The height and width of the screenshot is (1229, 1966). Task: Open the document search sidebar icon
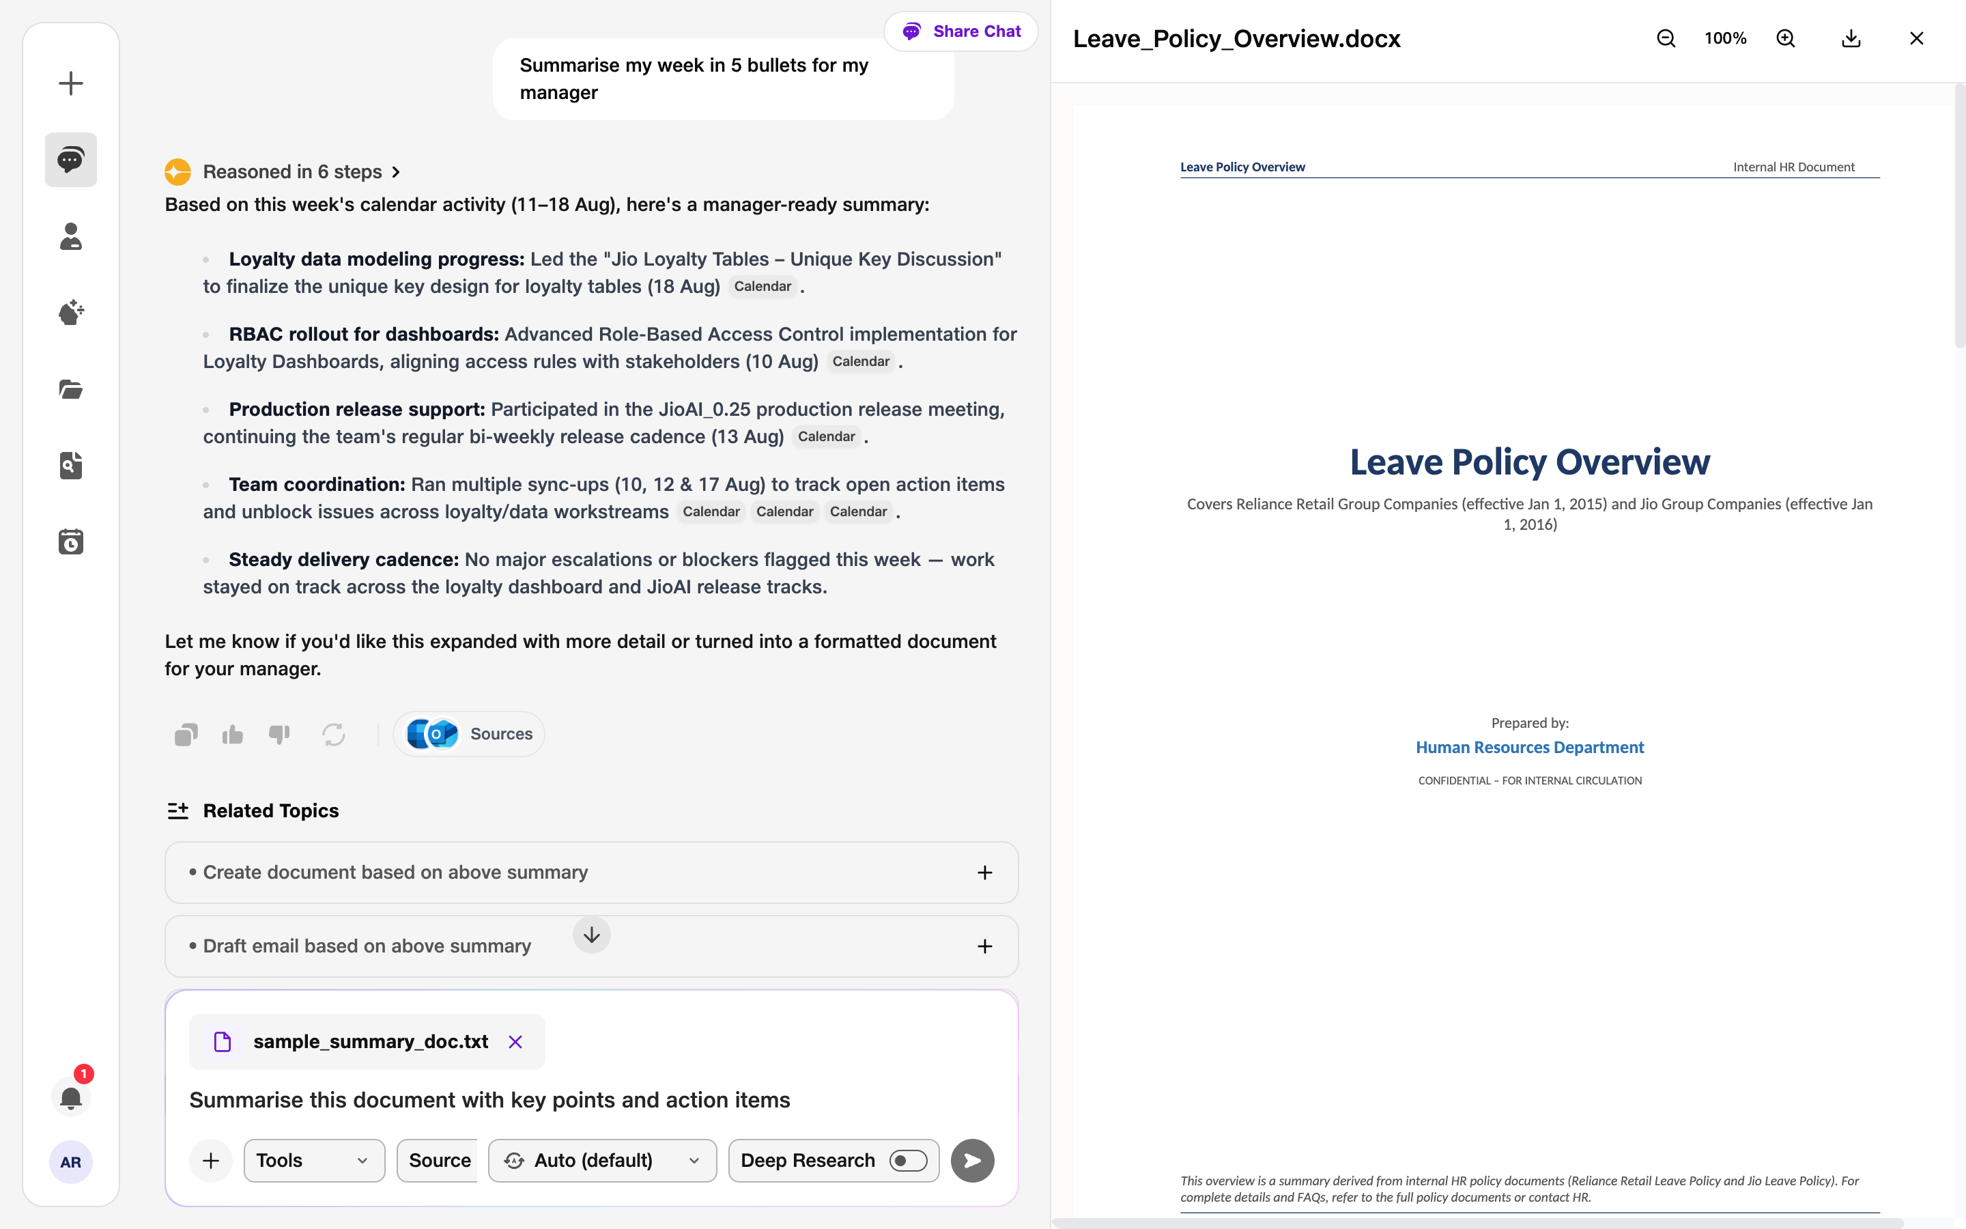71,465
